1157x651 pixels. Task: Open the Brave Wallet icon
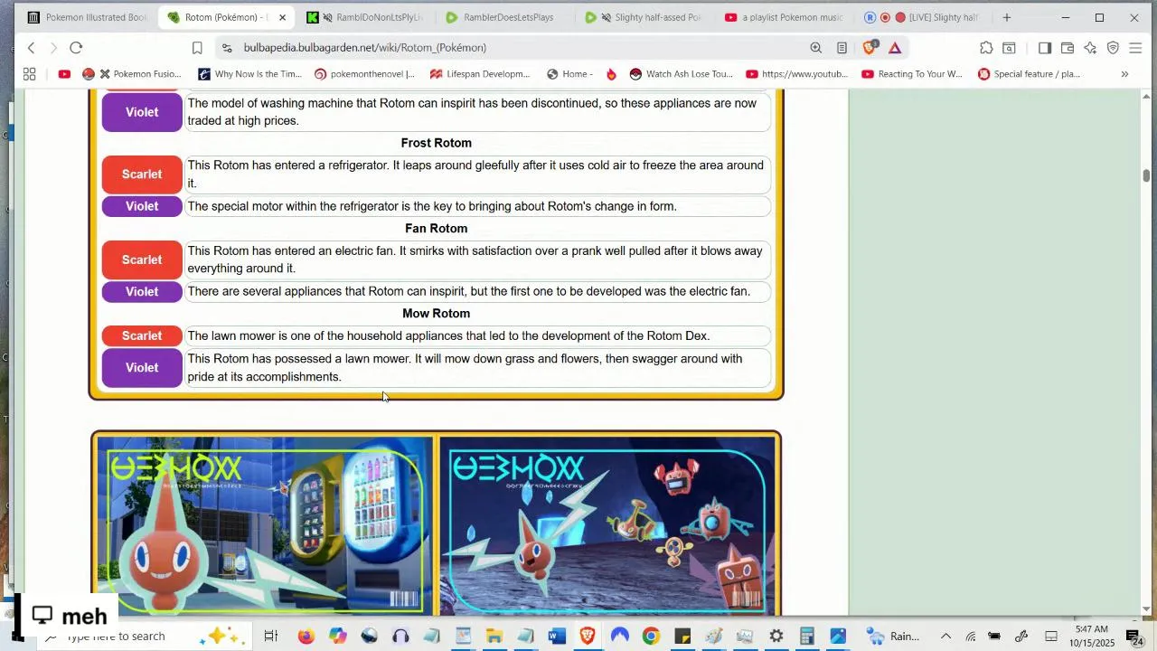(x=1067, y=48)
